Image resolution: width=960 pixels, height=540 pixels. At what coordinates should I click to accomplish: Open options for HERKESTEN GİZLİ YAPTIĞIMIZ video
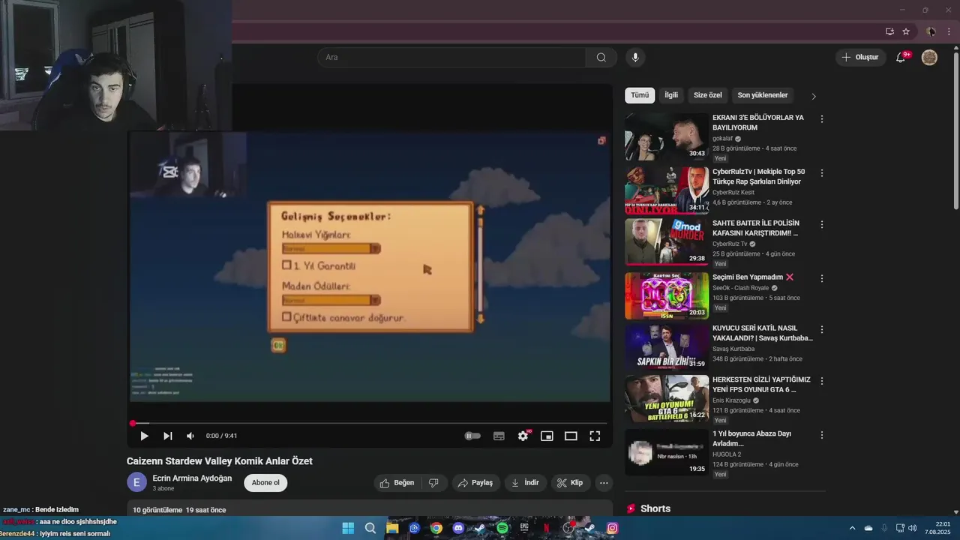pyautogui.click(x=822, y=381)
